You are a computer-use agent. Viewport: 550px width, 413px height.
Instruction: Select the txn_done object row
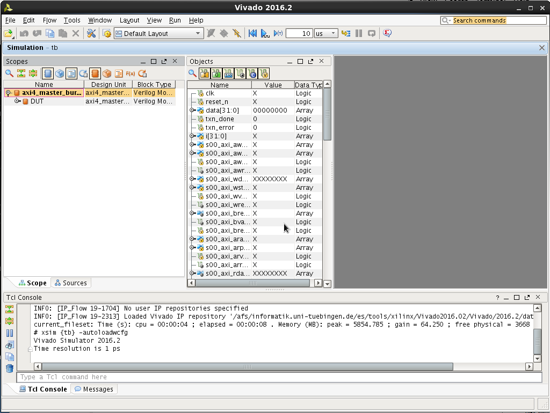(x=255, y=119)
